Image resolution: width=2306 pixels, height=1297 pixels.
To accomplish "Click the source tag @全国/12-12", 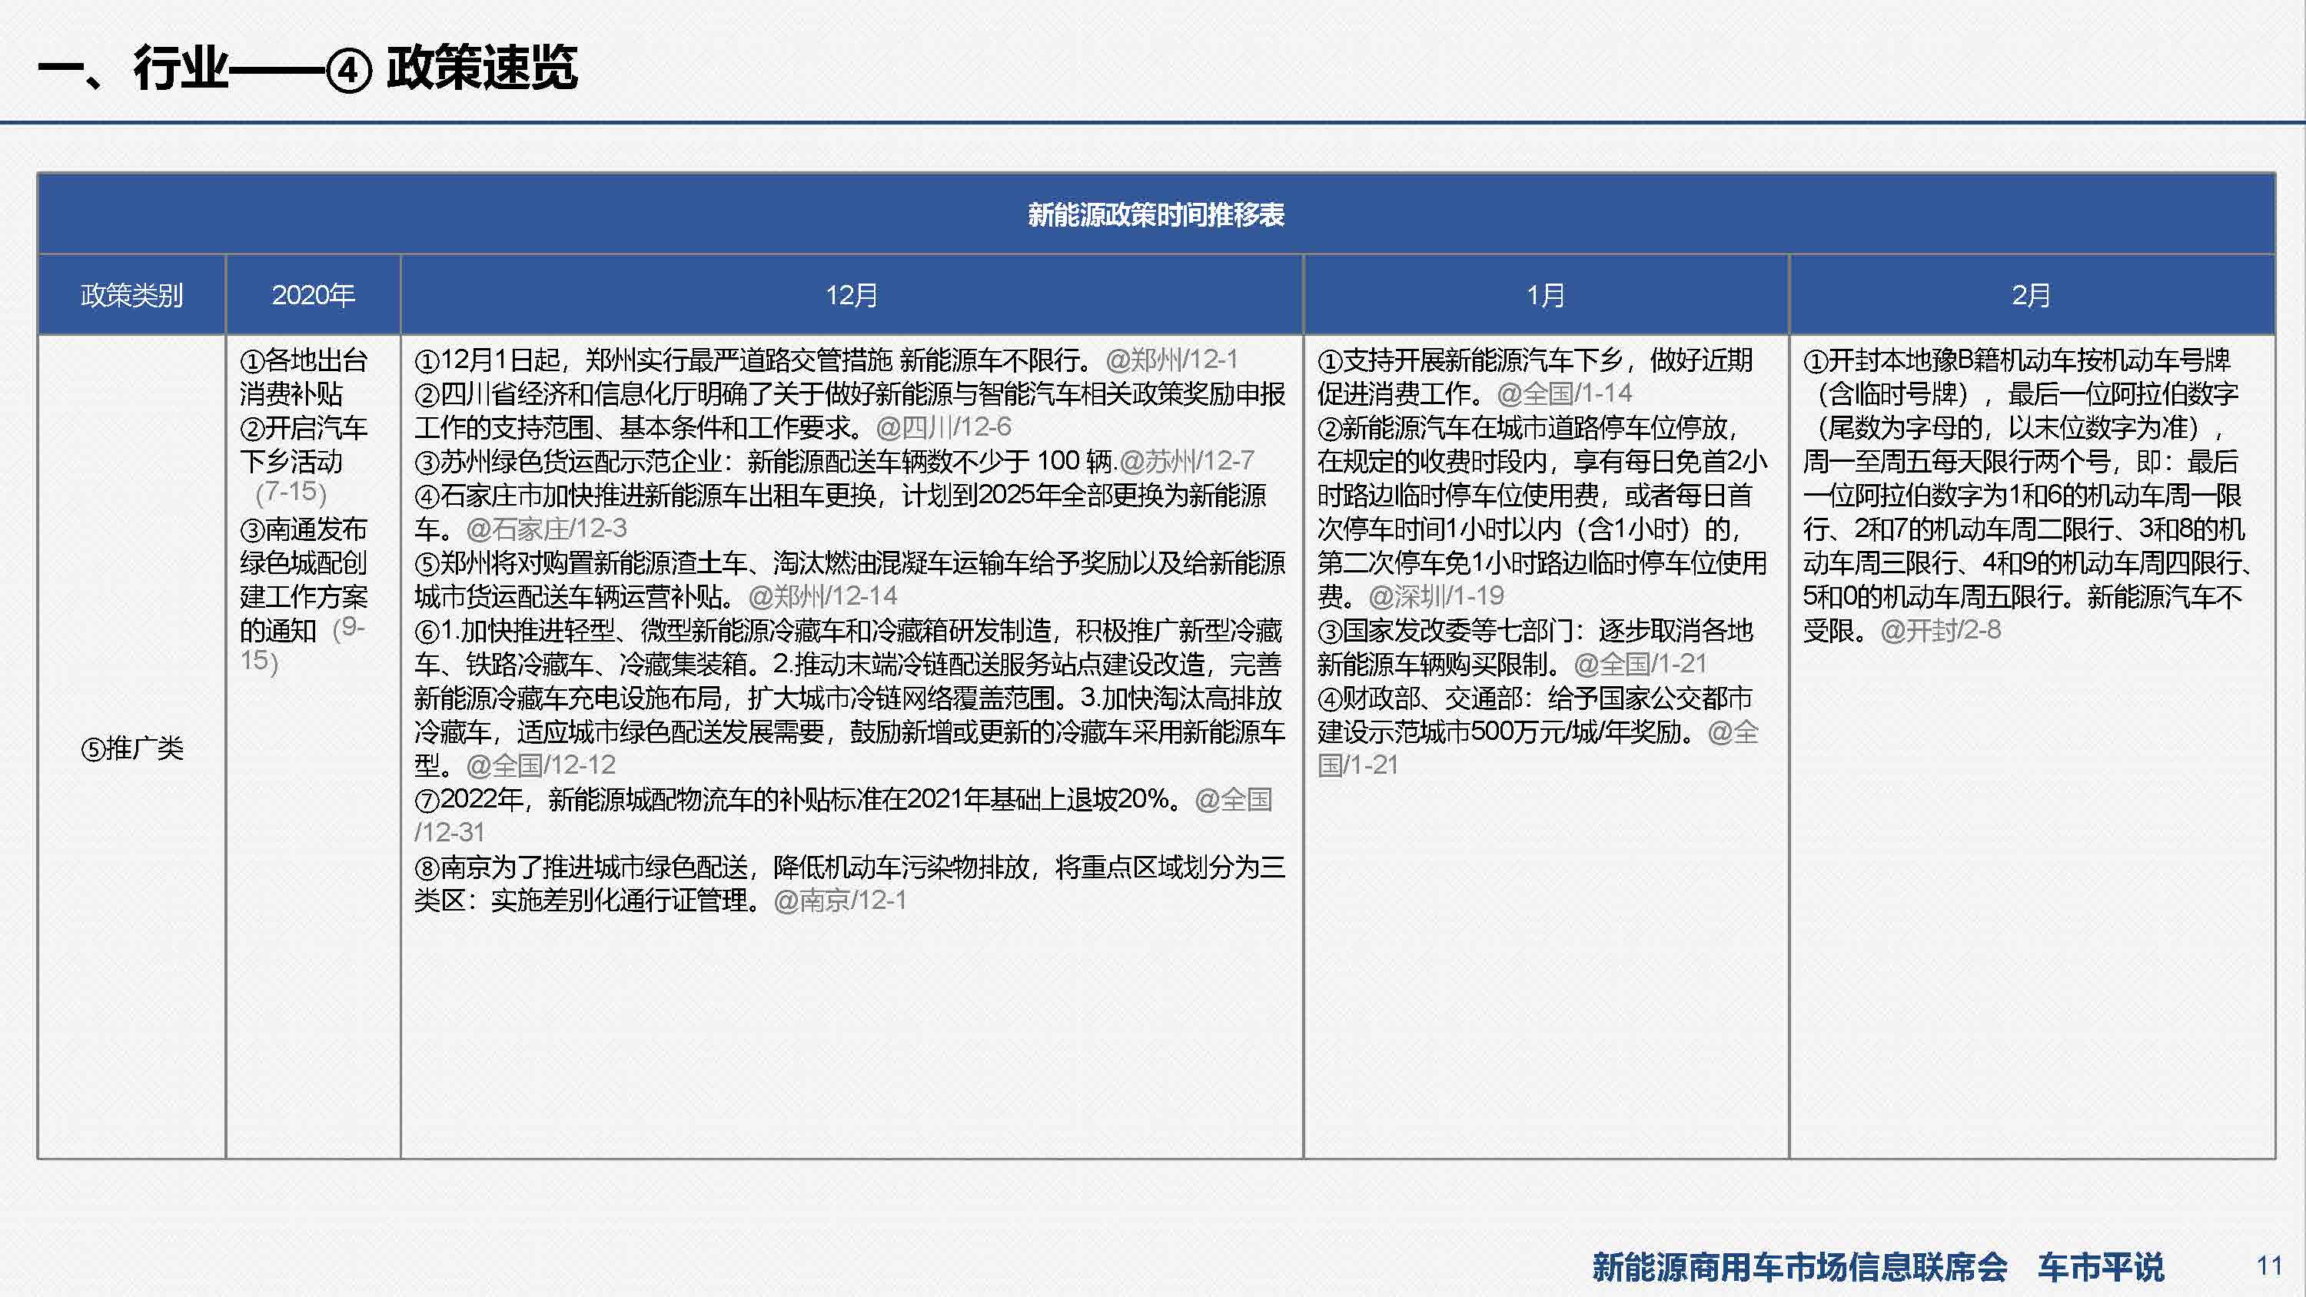I will point(540,765).
